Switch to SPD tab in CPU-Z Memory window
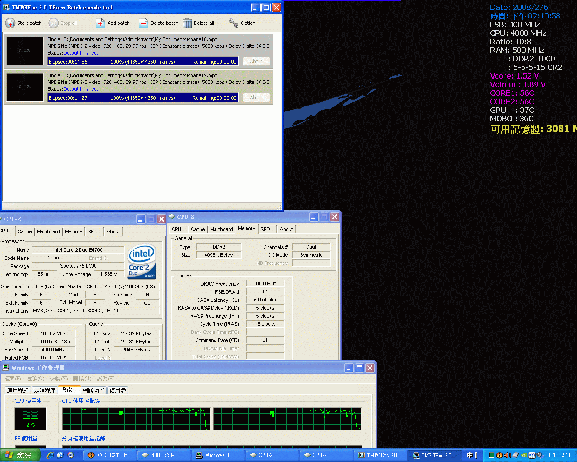The height and width of the screenshot is (462, 577). (x=265, y=229)
